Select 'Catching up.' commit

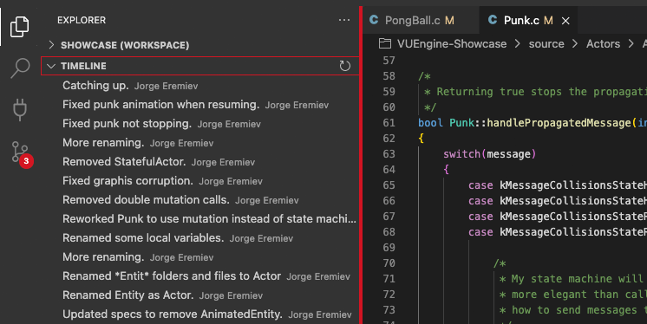coord(200,86)
